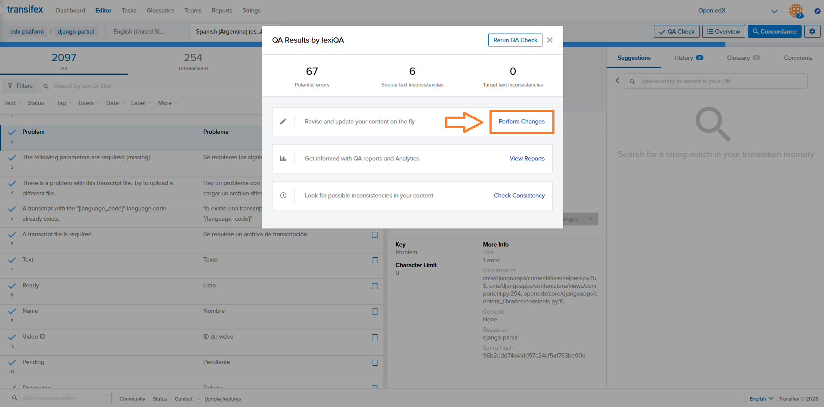Viewport: 824px width, 407px height.
Task: Click the consistency warning circle icon
Action: point(283,196)
